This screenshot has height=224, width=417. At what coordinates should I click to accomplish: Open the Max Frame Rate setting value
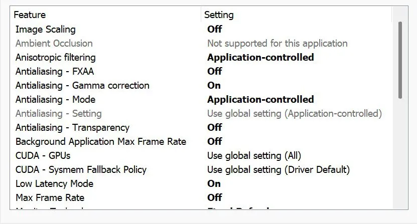pos(215,197)
